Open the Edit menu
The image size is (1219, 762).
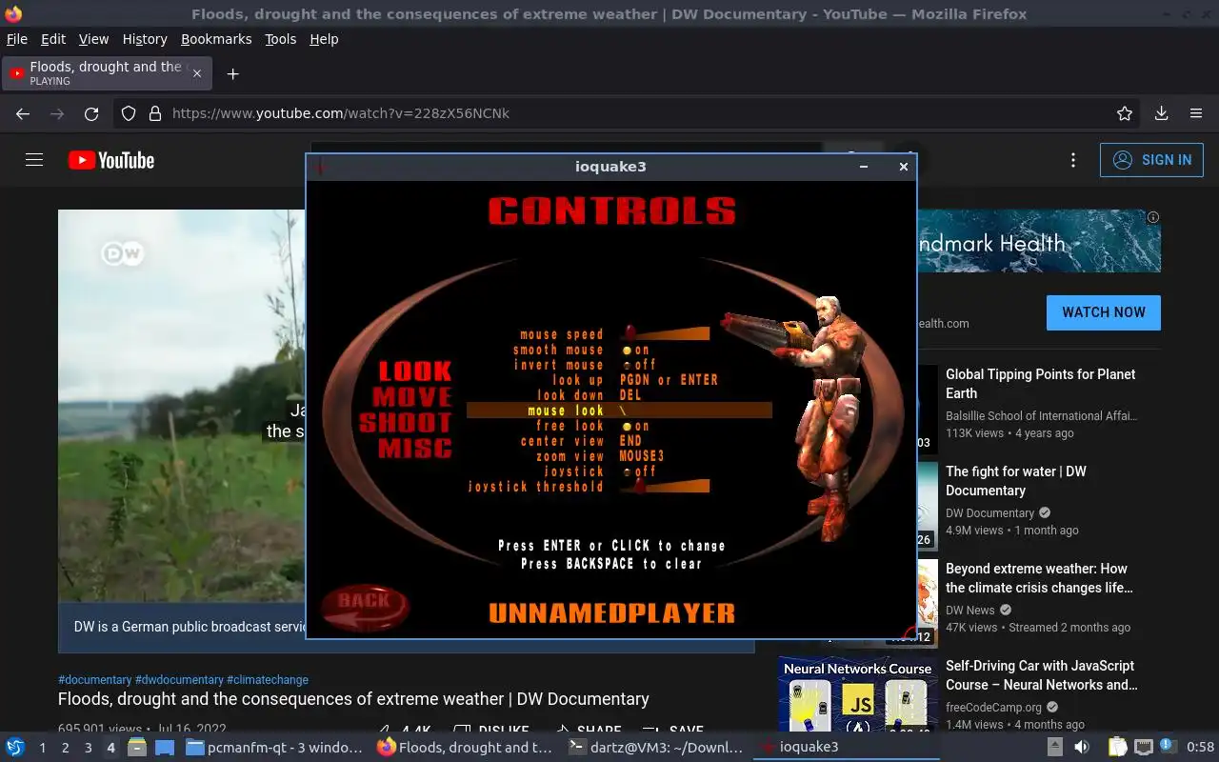click(53, 39)
